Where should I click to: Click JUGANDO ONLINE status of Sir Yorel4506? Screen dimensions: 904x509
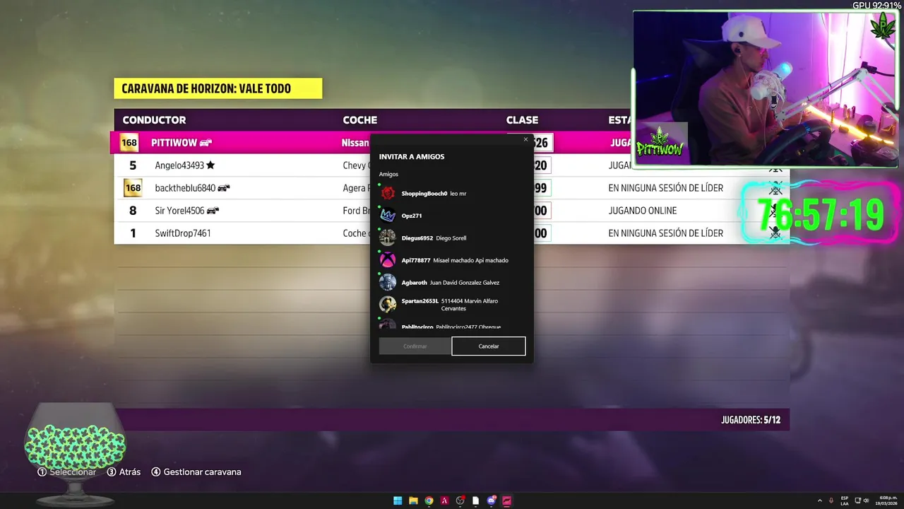point(643,211)
